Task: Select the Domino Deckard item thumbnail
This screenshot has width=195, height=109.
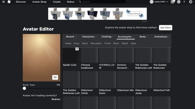Action: pos(126,55)
